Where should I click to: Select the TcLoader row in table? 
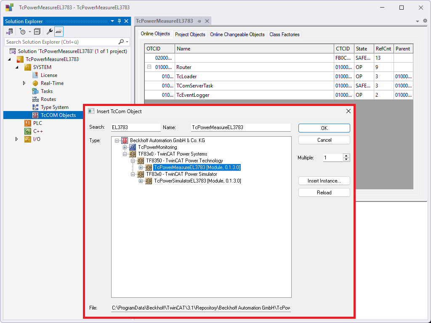(x=279, y=77)
